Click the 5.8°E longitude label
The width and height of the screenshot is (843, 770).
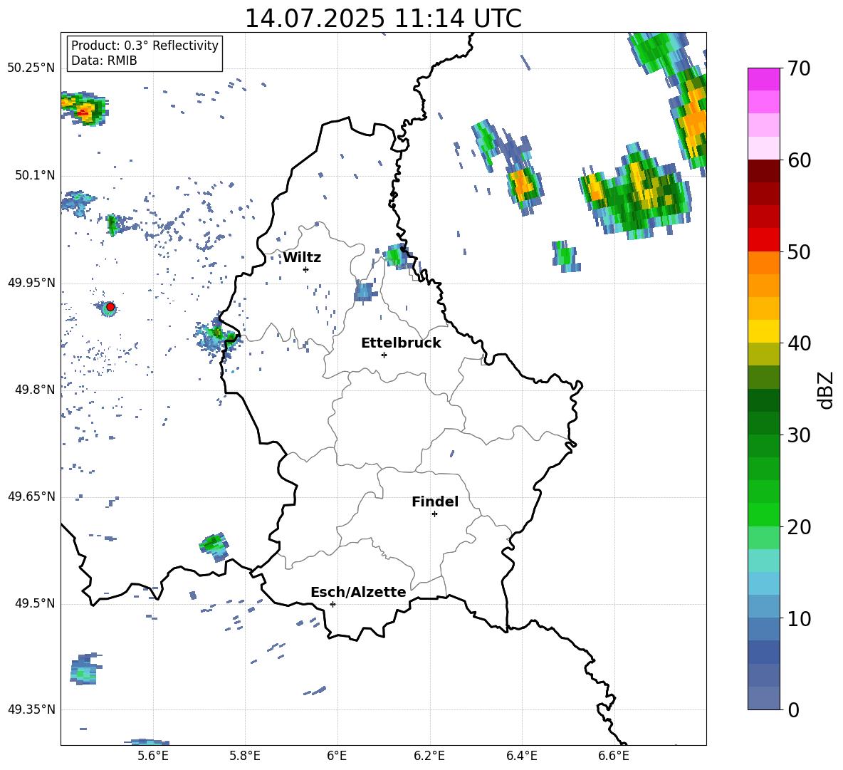[245, 756]
